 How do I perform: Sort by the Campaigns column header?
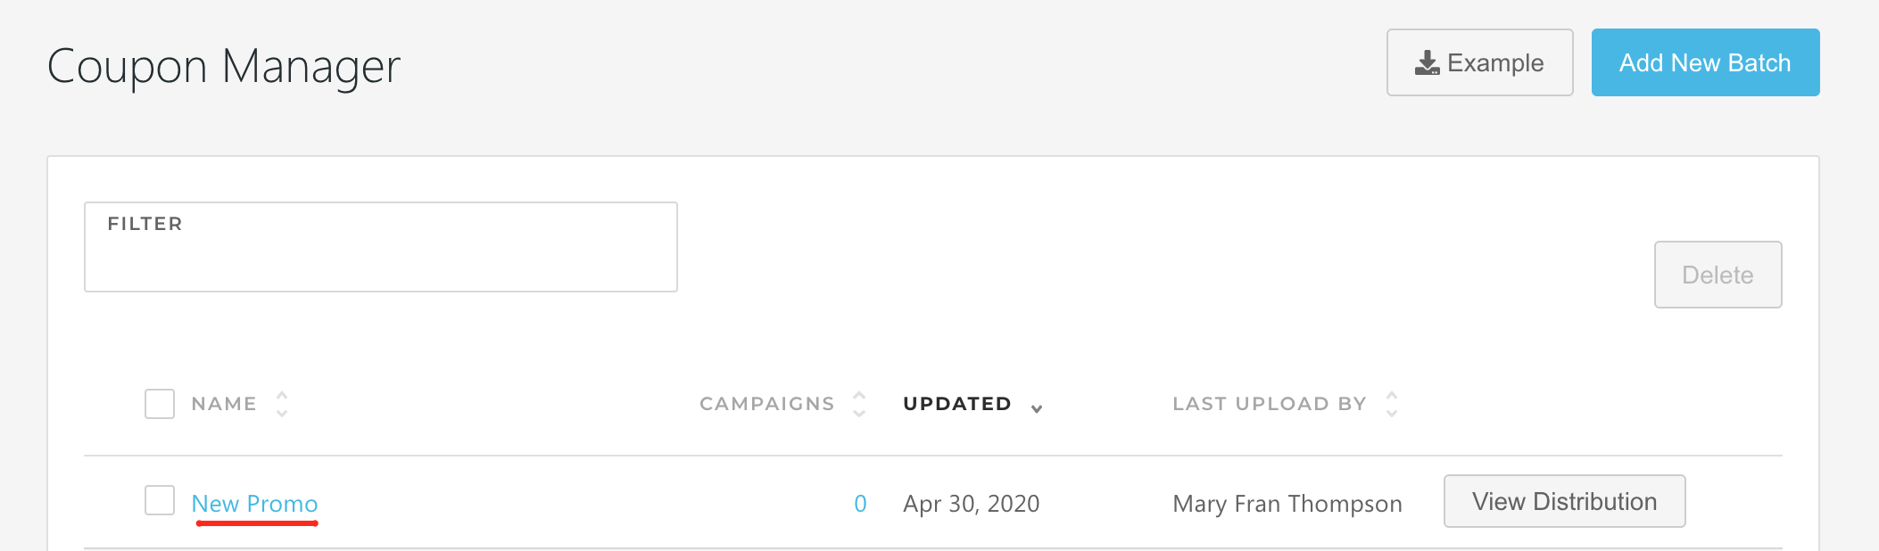(766, 404)
